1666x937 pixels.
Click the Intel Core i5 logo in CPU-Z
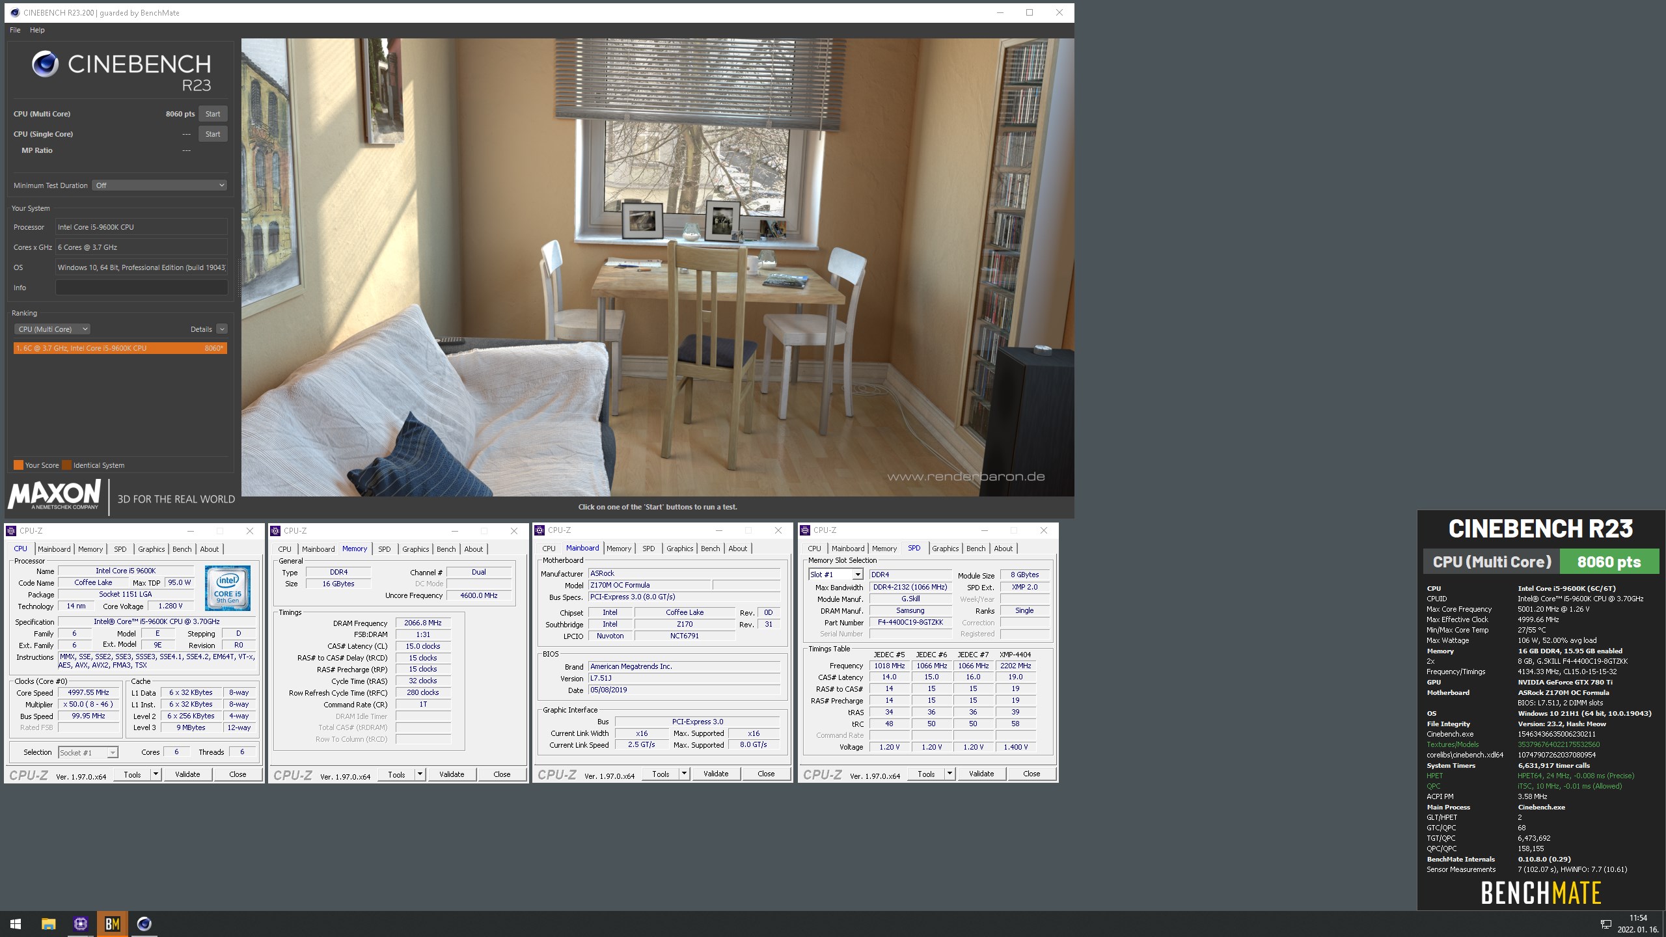[x=228, y=588]
